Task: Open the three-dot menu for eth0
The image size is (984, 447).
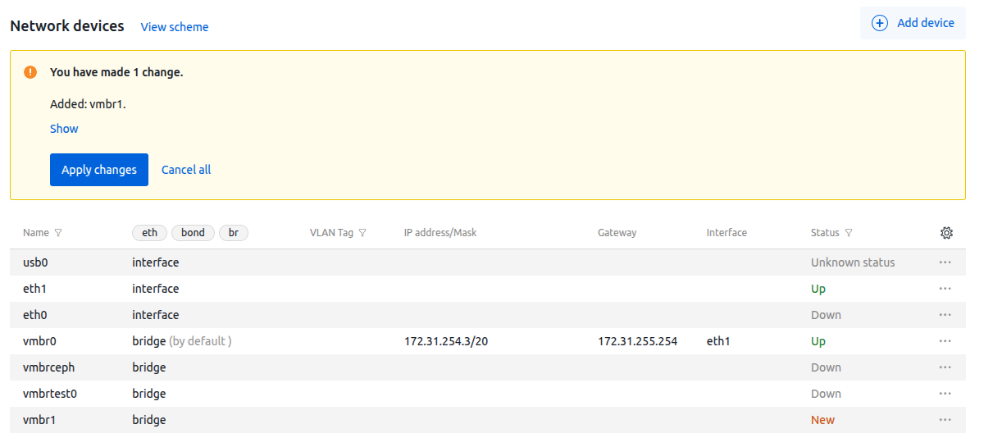Action: coord(945,315)
